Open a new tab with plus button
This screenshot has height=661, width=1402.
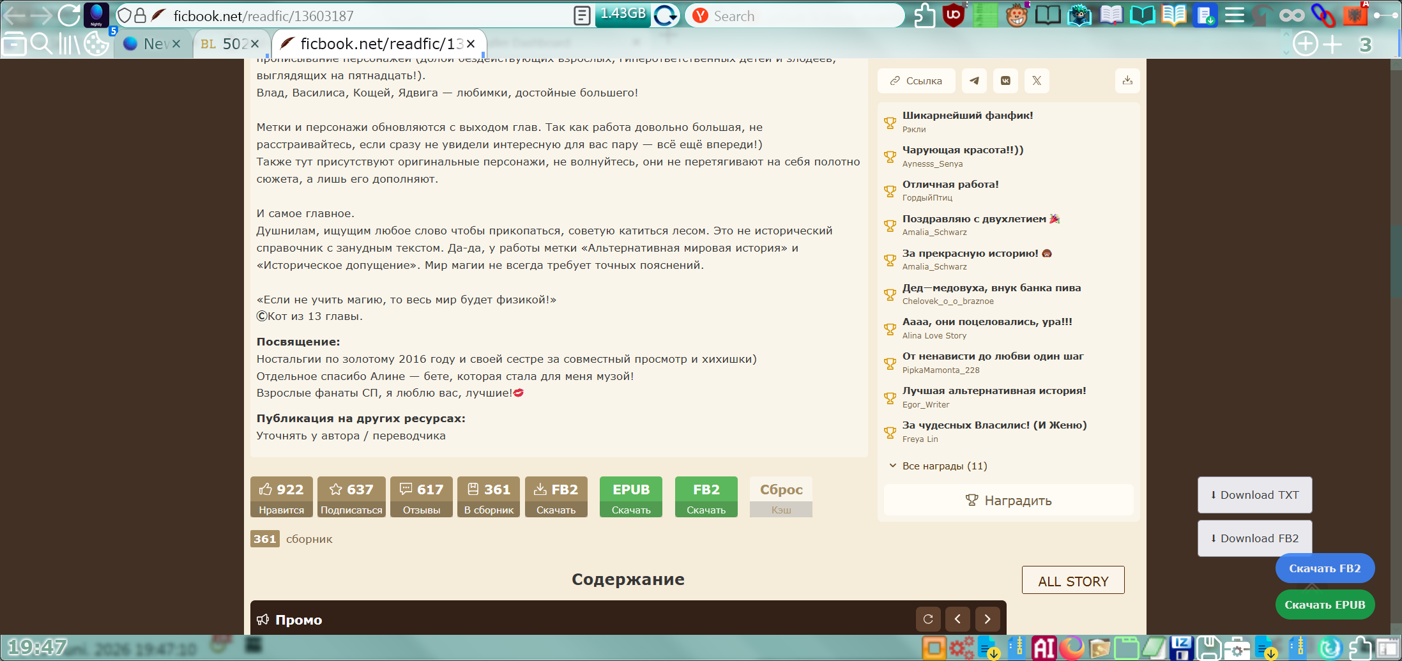pyautogui.click(x=1332, y=44)
